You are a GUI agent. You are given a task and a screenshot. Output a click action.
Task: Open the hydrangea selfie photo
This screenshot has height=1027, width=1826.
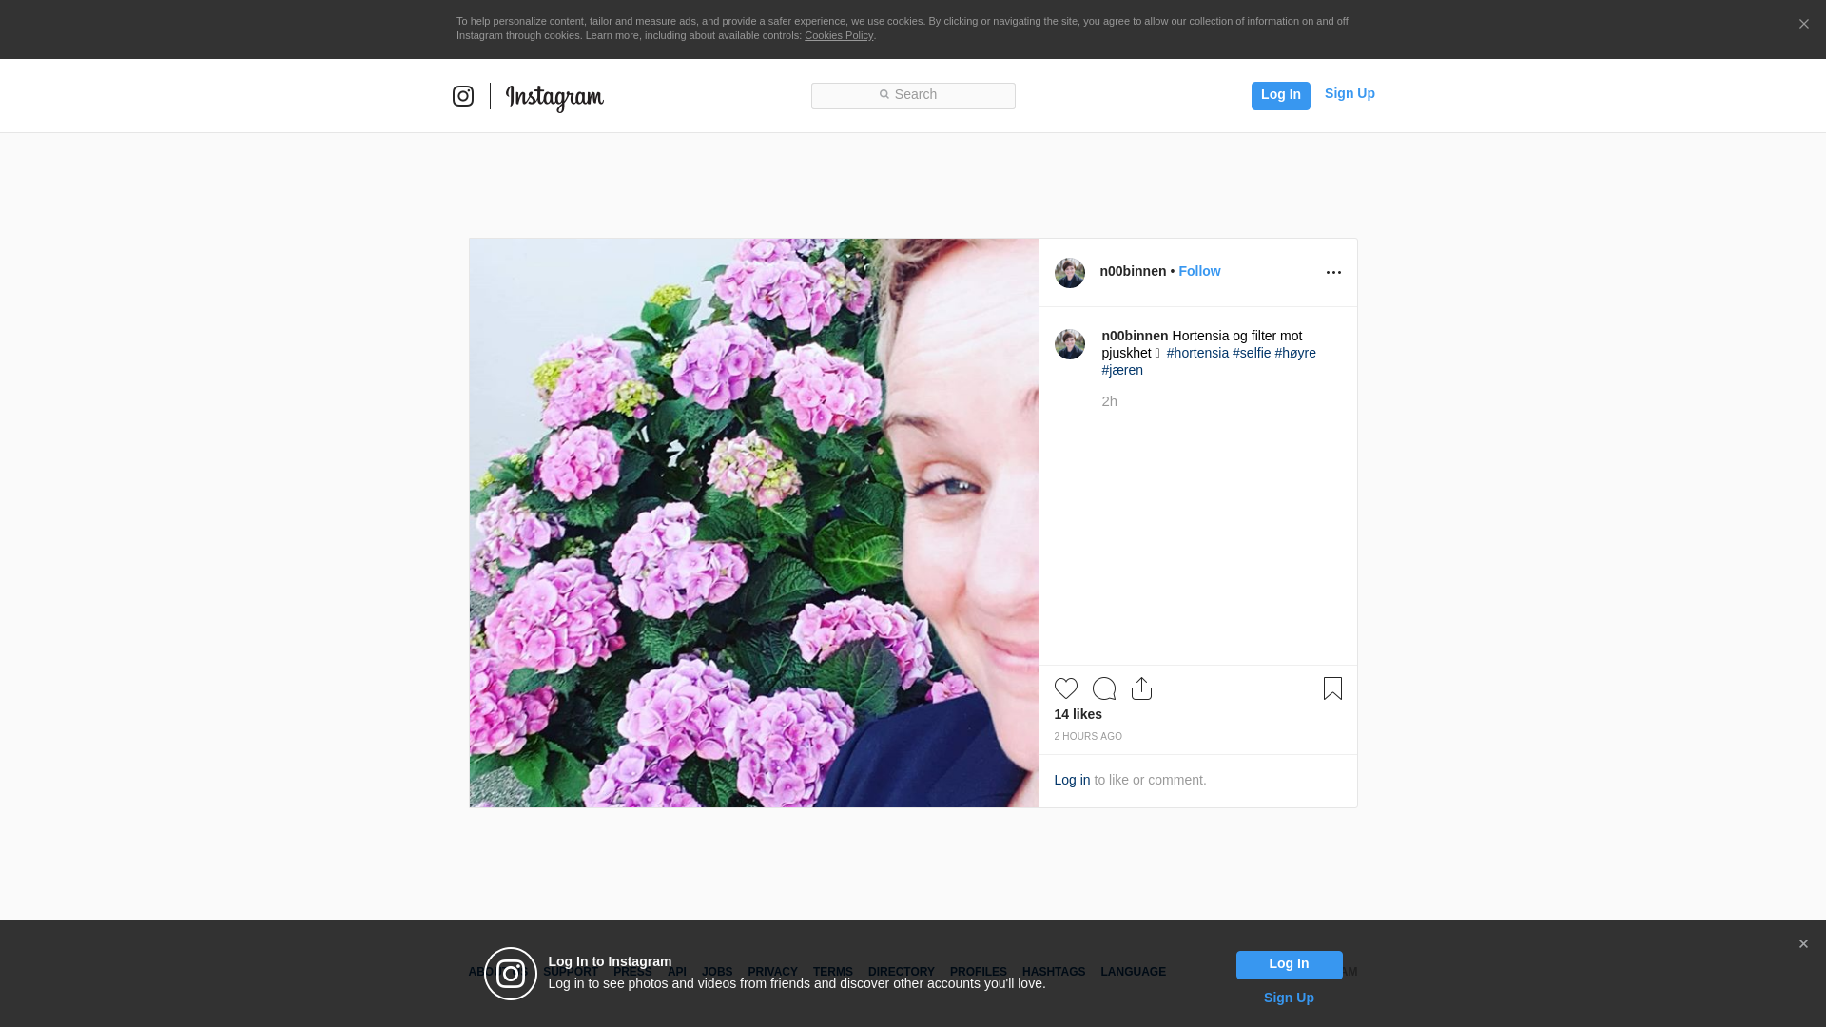coord(754,523)
